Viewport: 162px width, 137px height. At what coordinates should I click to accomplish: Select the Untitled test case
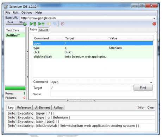15,35
